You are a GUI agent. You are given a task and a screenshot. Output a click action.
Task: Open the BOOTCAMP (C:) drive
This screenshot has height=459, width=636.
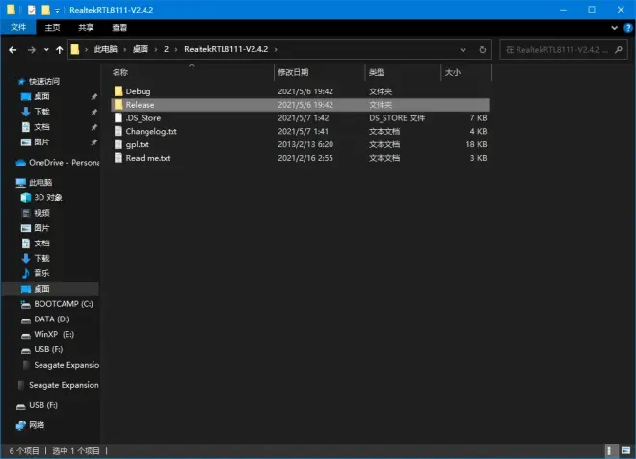coord(64,304)
